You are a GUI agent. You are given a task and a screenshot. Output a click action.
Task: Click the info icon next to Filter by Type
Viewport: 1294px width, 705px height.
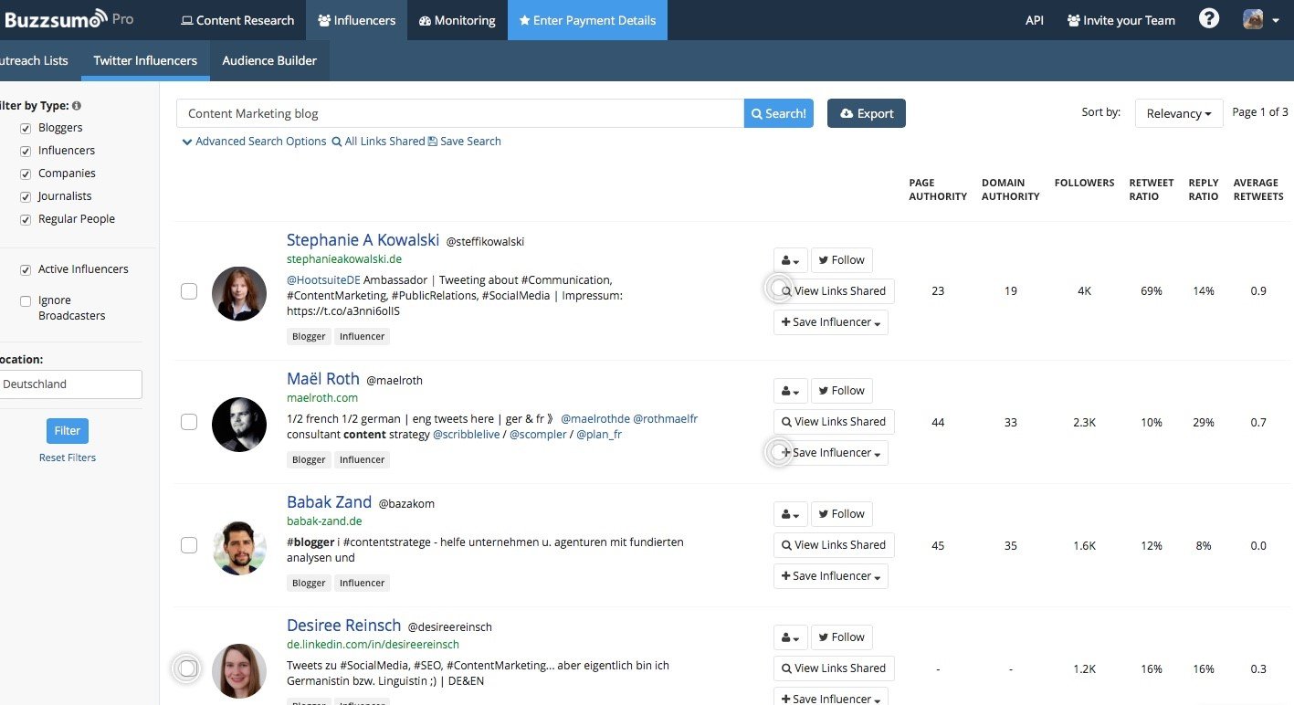[x=77, y=106]
